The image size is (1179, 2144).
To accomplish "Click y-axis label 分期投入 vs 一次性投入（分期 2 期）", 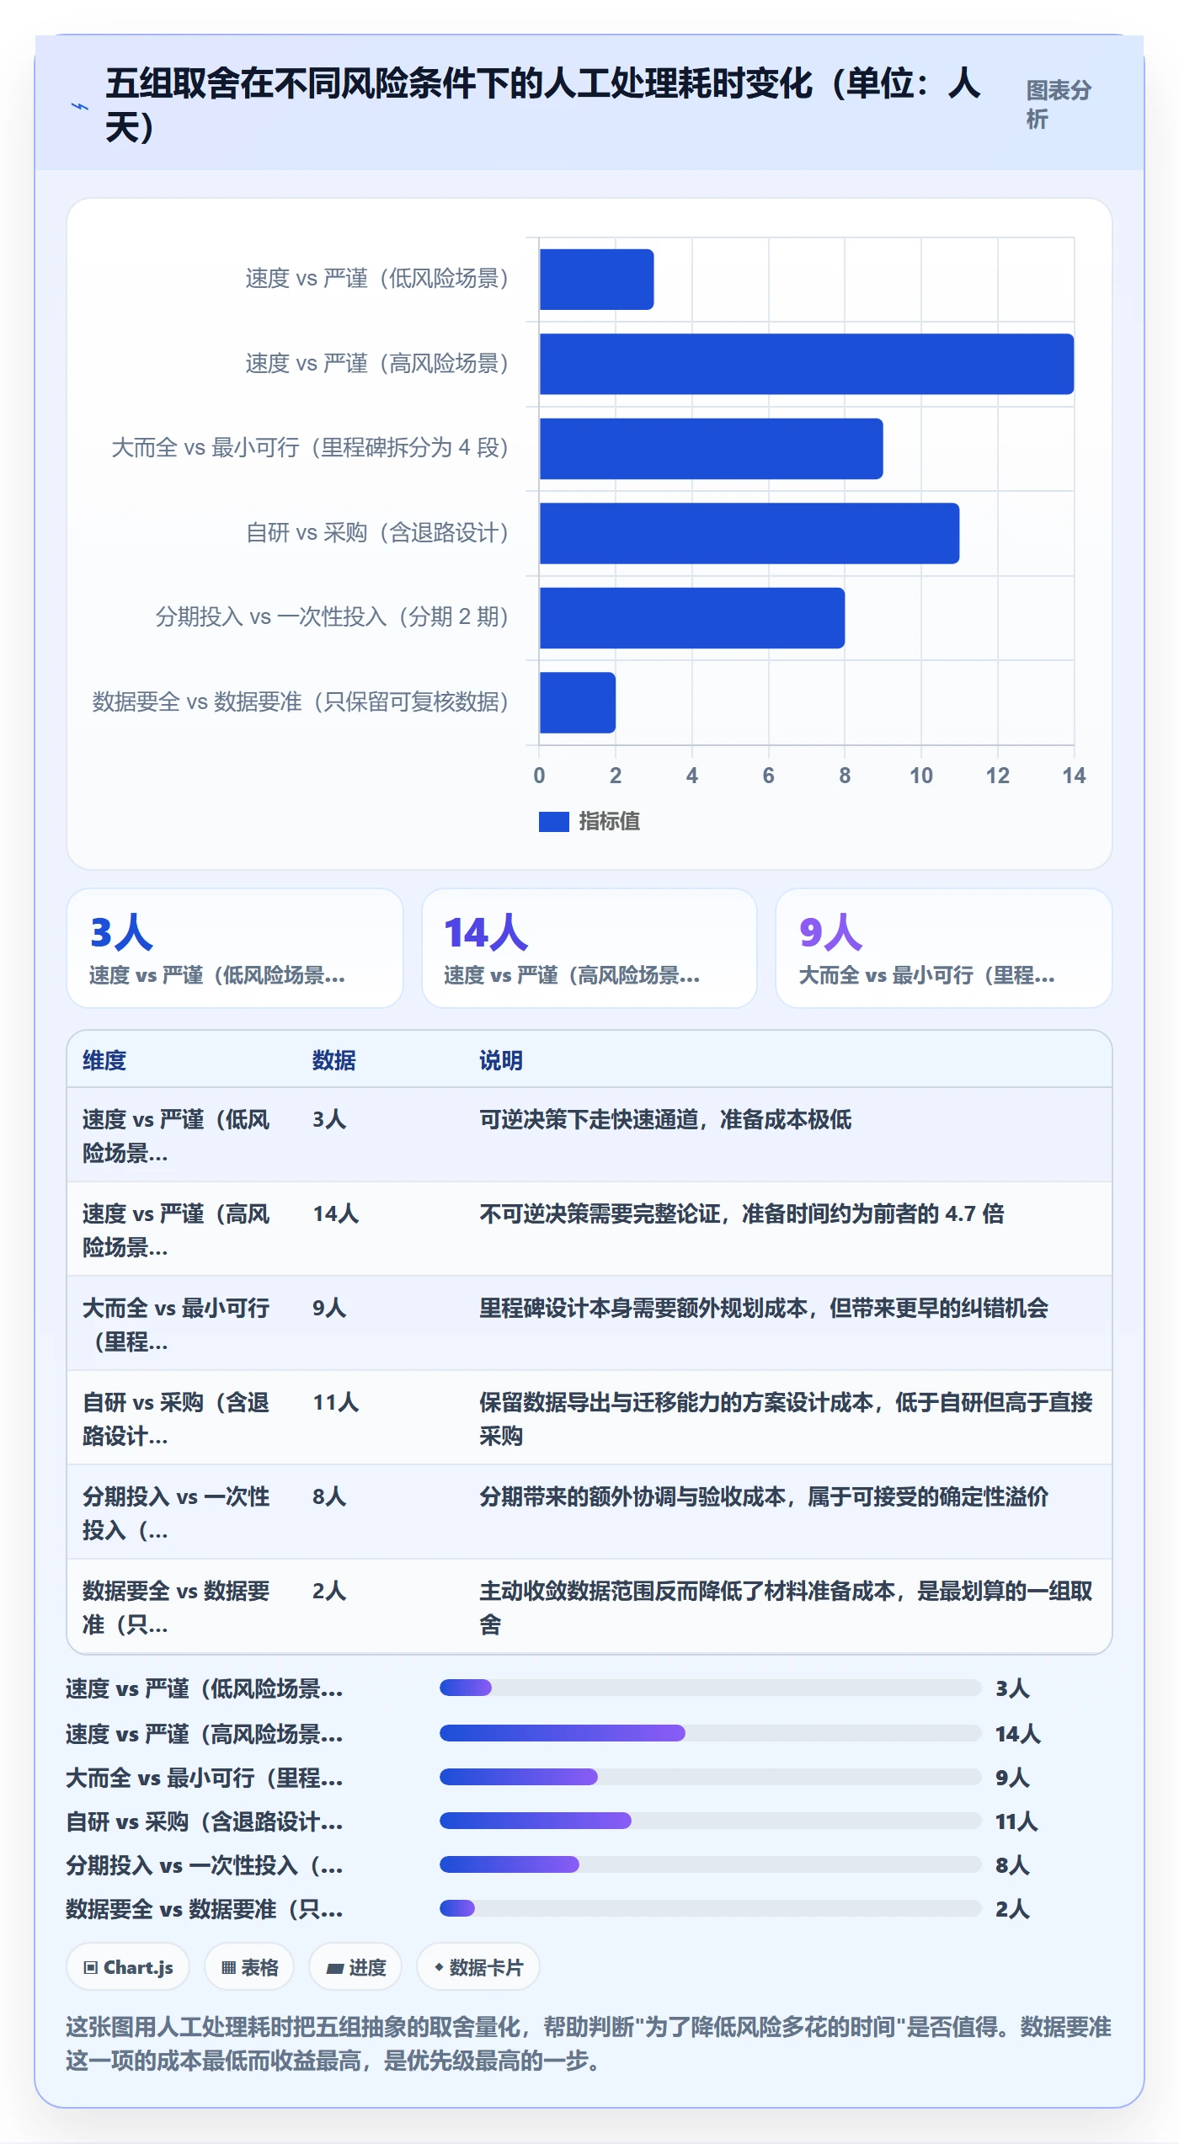I will coord(333,617).
